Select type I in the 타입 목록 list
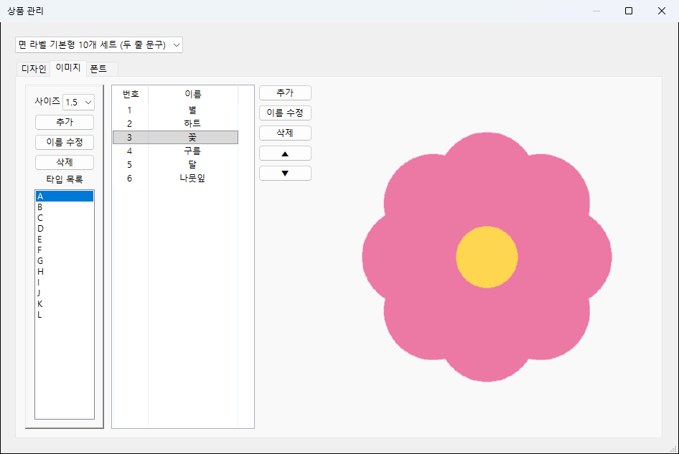The height and width of the screenshot is (454, 679). click(65, 283)
